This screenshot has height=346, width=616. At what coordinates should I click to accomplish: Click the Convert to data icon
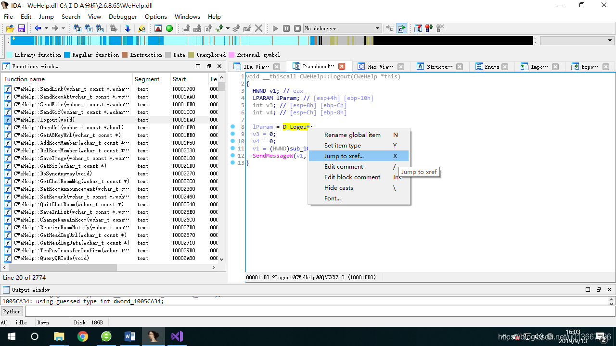(197, 28)
